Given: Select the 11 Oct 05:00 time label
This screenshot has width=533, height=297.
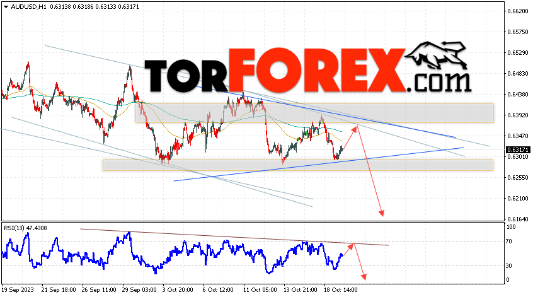Looking at the screenshot, I should coord(260,290).
